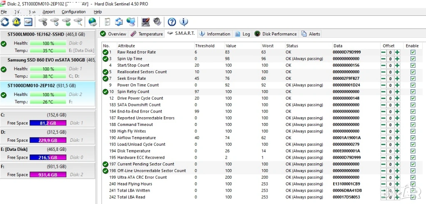Click the blue info bubble toolbar icon
The height and width of the screenshot is (204, 426).
coord(183,22)
